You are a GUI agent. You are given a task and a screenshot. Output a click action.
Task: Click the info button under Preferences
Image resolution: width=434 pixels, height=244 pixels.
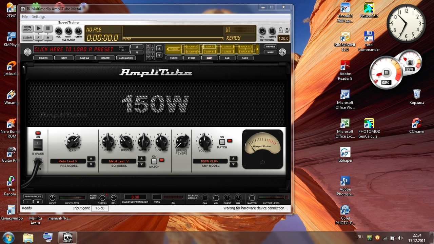click(28, 202)
